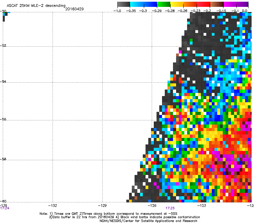Click the green segment of the color legend

point(163,4)
